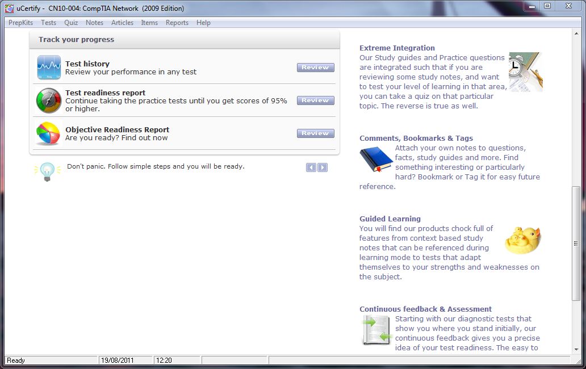Show the next tip with right arrow
The image size is (586, 369).
[323, 167]
